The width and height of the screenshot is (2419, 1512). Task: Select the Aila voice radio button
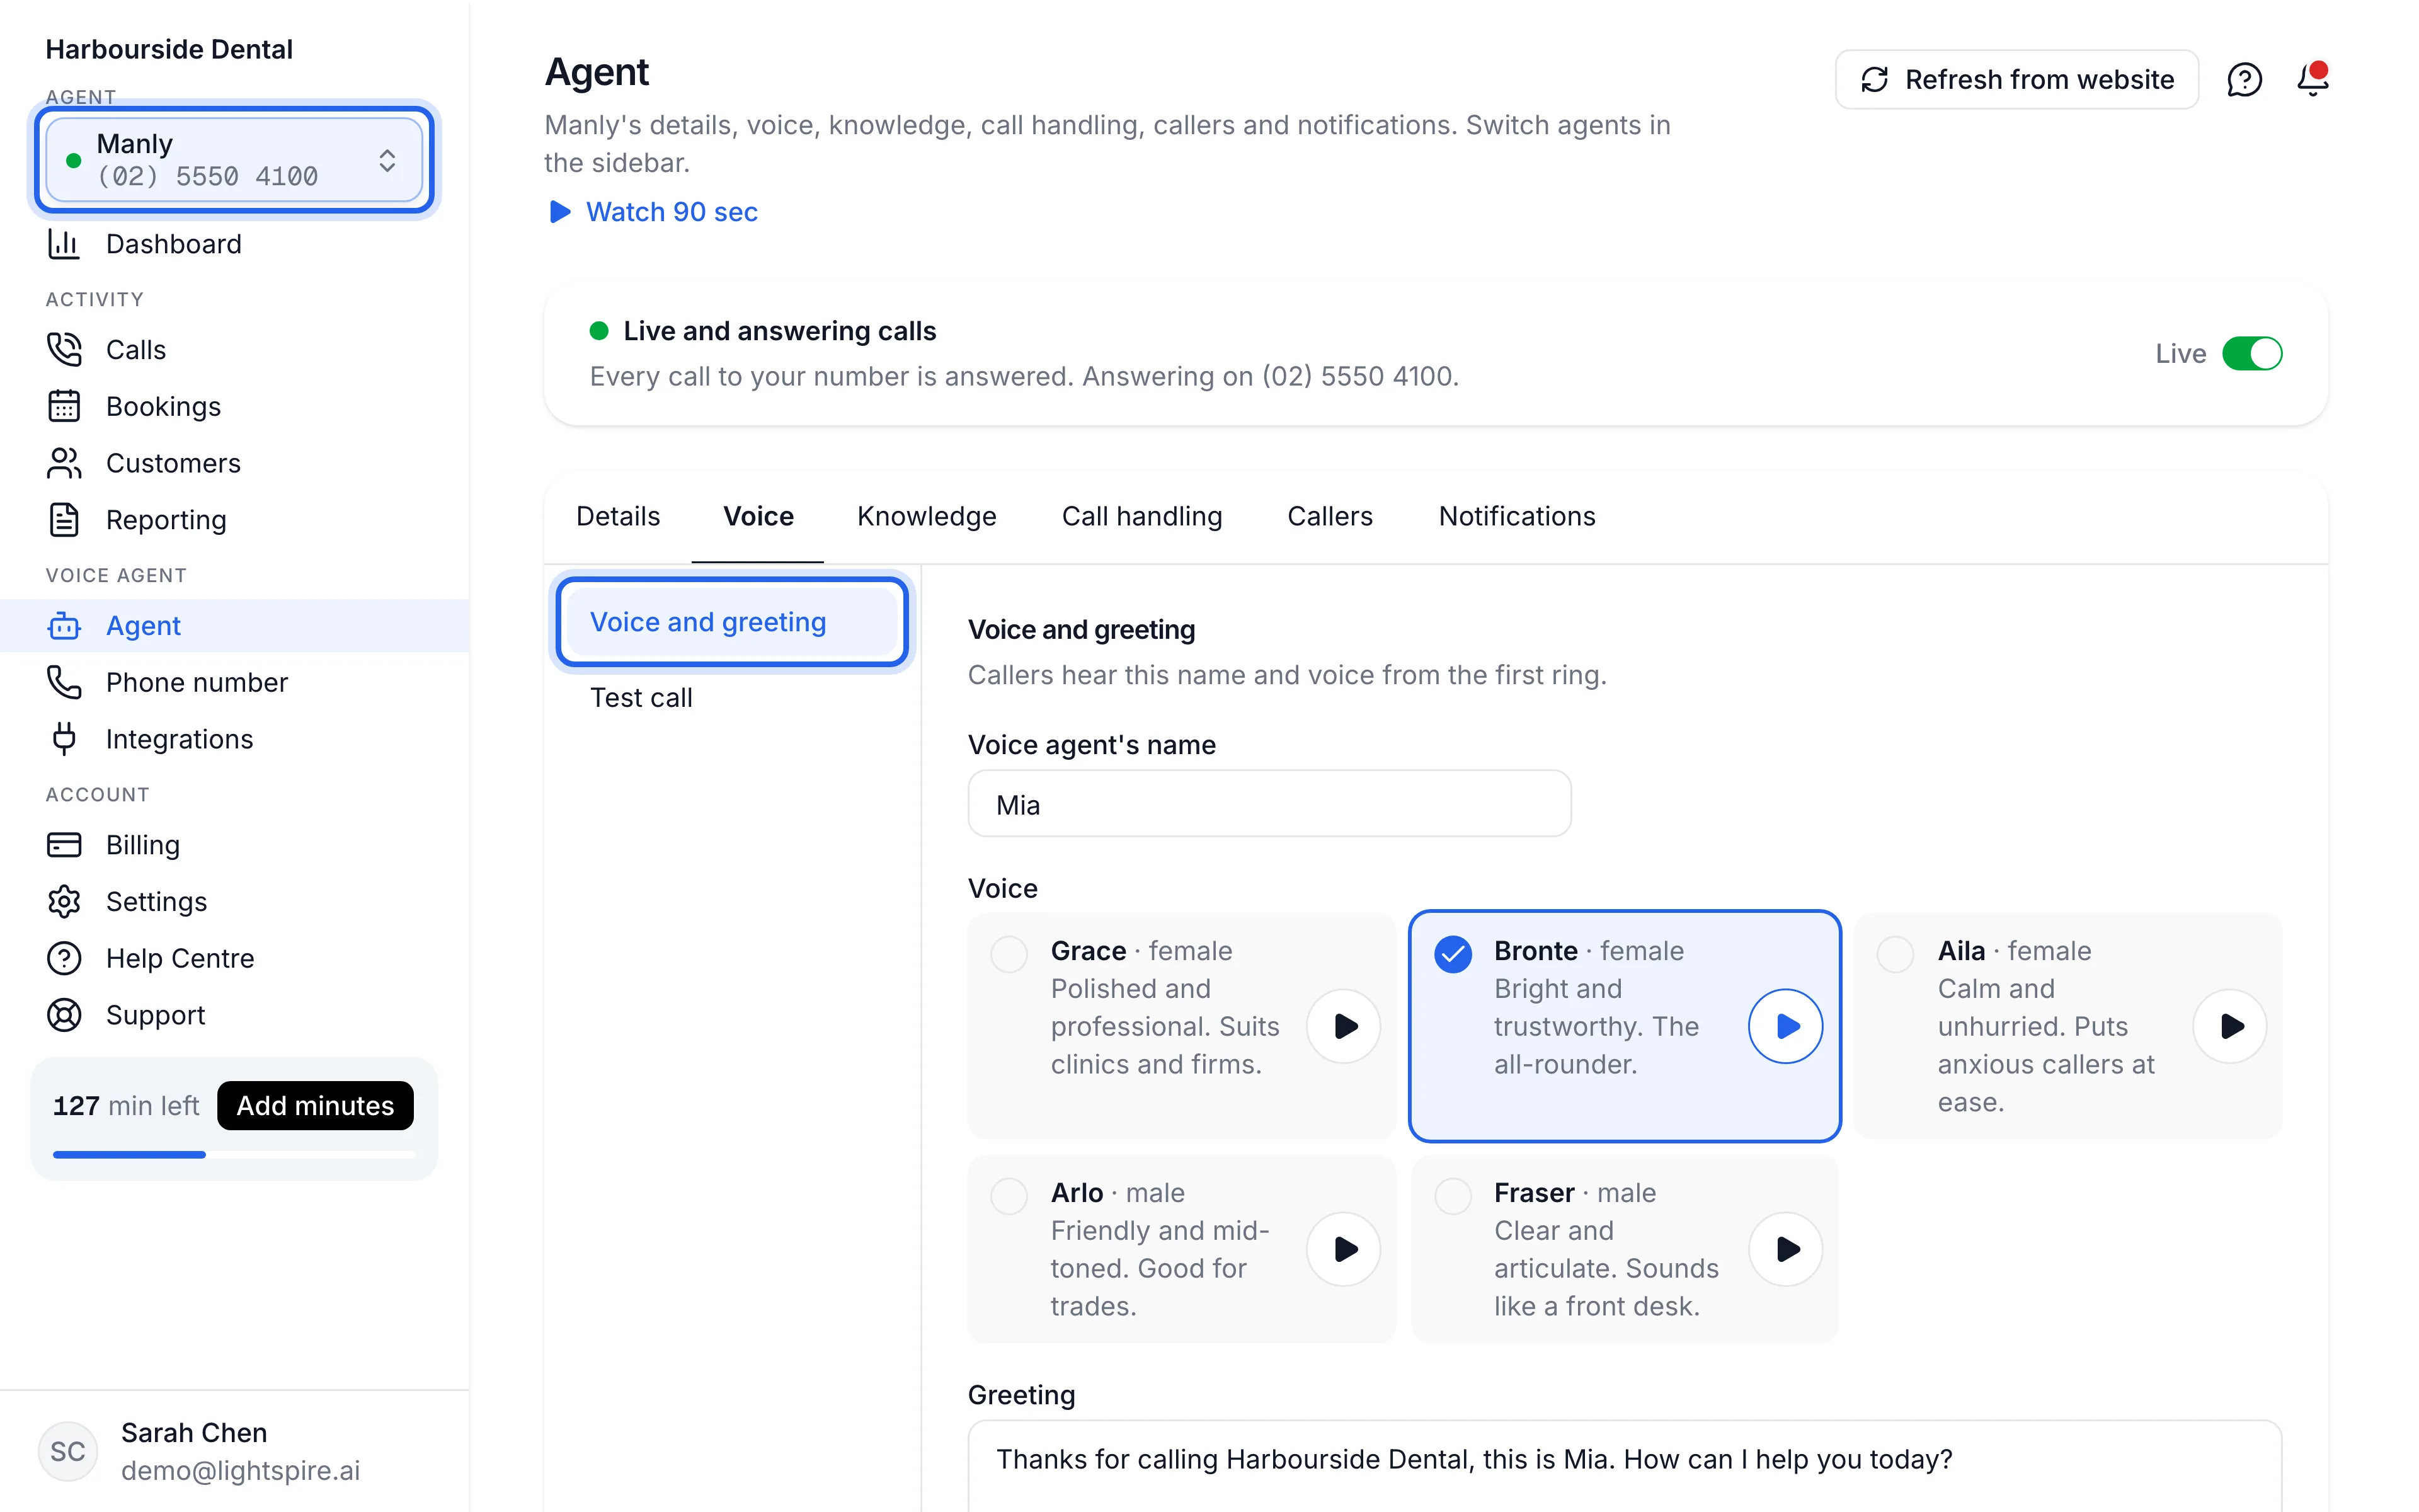1896,954
